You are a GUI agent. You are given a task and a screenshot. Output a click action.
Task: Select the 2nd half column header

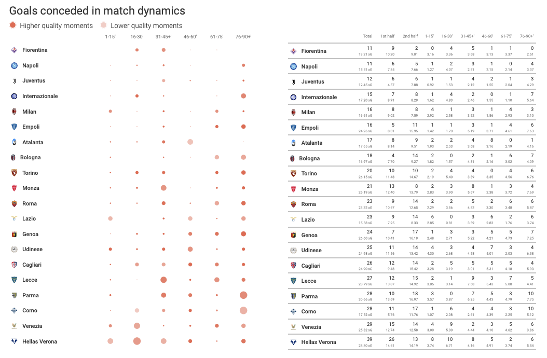click(410, 36)
